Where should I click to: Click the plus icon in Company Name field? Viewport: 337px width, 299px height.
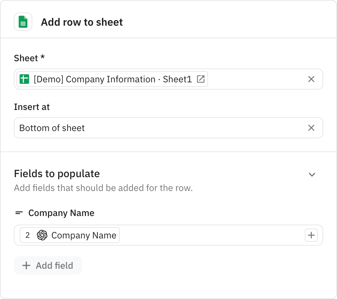point(311,235)
